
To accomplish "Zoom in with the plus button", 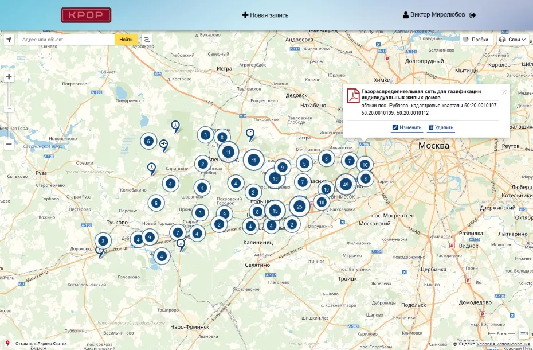I will coord(9,77).
